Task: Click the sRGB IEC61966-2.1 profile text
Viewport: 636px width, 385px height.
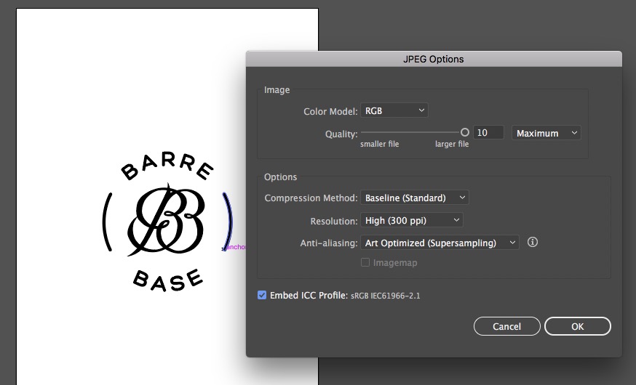Action: pyautogui.click(x=386, y=296)
